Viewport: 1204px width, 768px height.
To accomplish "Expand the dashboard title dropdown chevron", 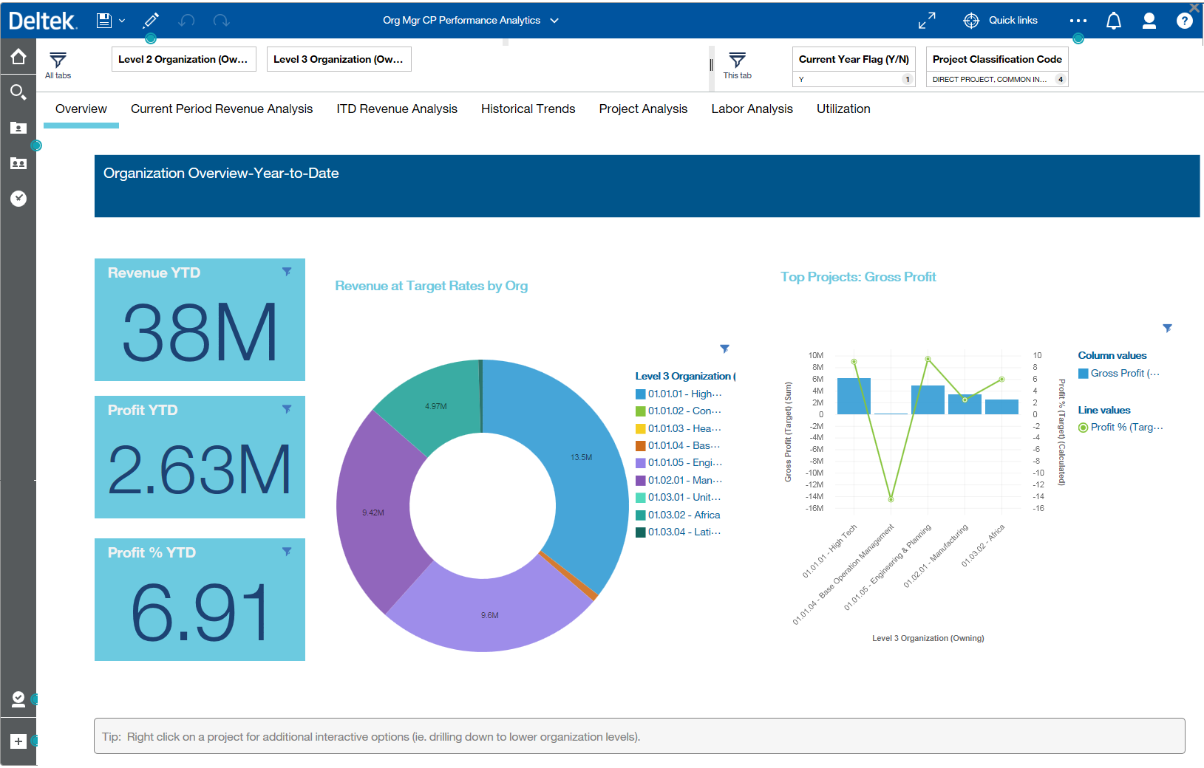I will pyautogui.click(x=554, y=21).
